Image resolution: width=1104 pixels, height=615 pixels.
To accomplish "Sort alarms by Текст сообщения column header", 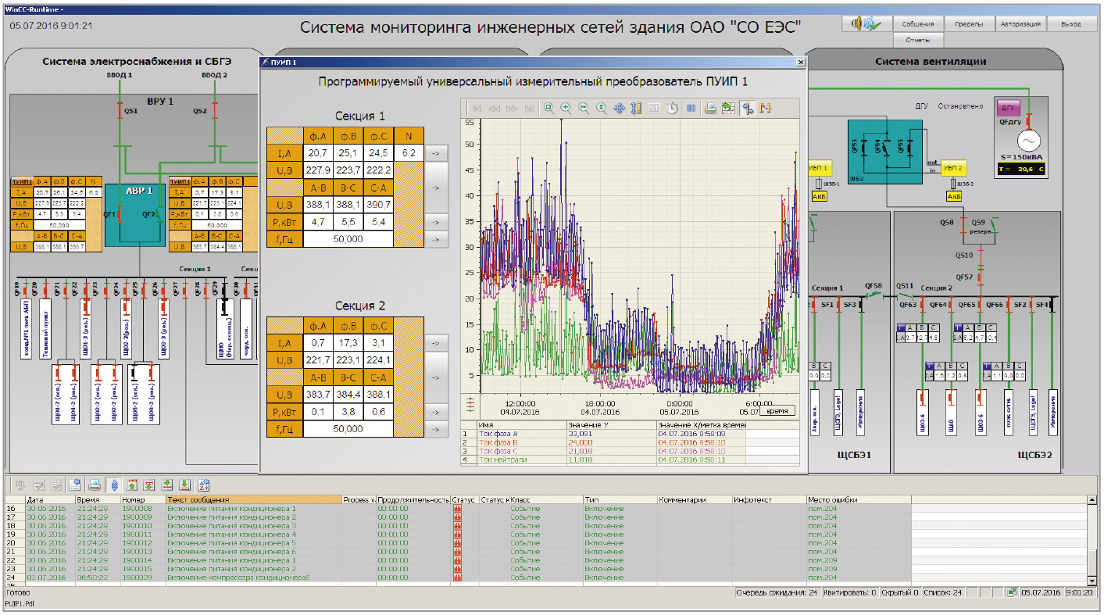I will click(x=254, y=499).
